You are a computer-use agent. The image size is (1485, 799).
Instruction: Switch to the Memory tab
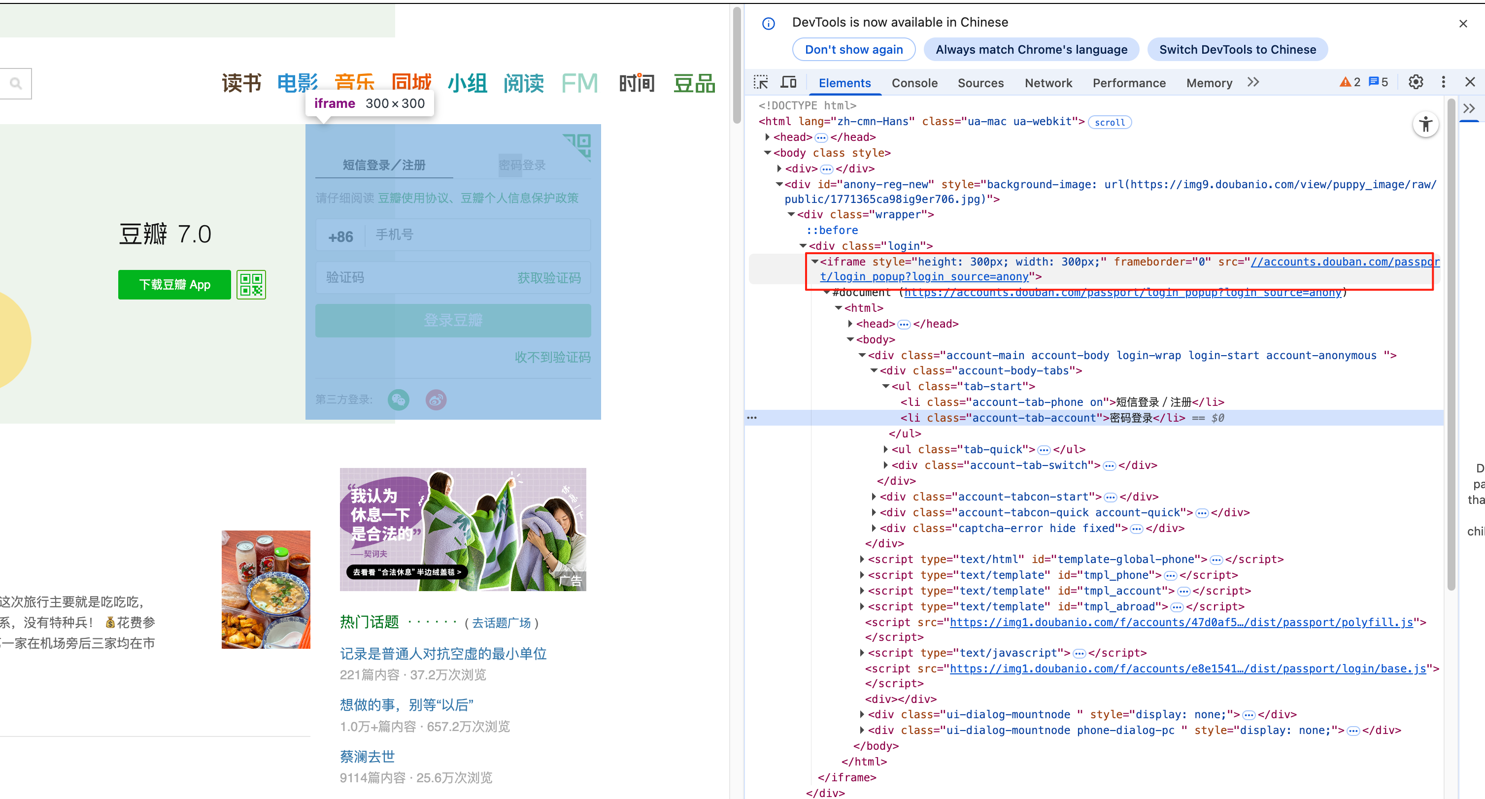point(1209,83)
